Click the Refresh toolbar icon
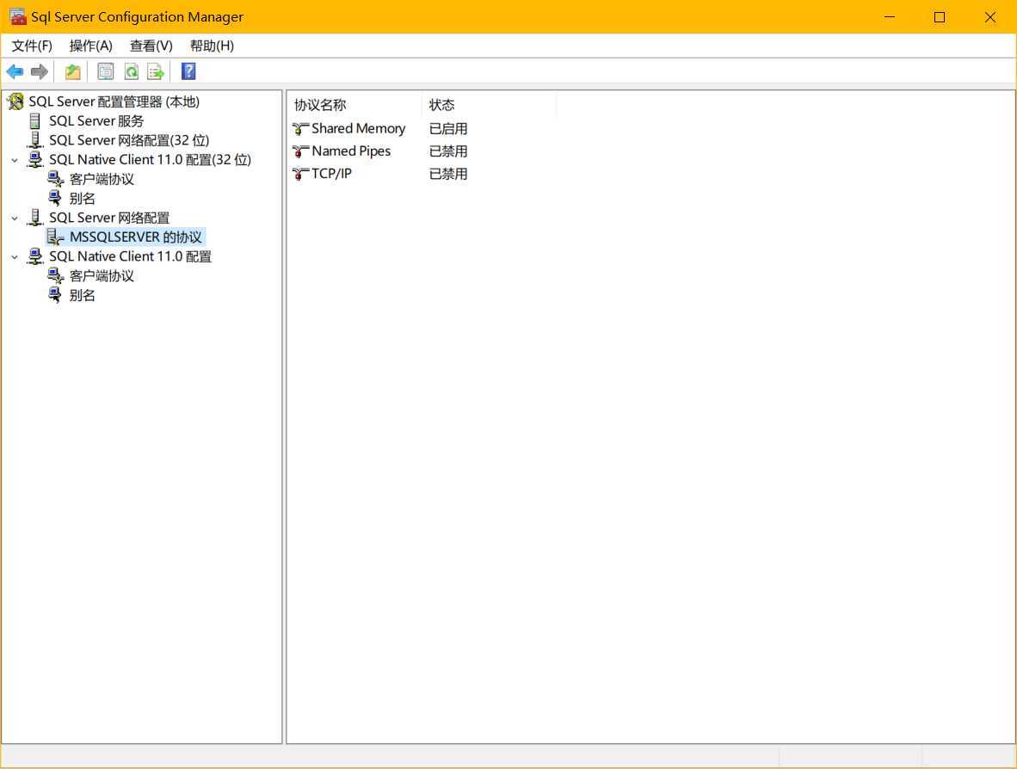 pyautogui.click(x=132, y=71)
